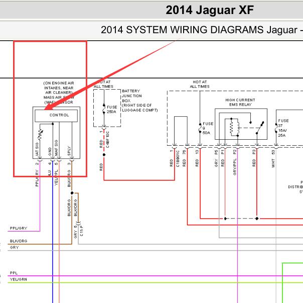Click pin number "53" beside the WHT wire
The image size is (303, 303).
click(x=273, y=152)
